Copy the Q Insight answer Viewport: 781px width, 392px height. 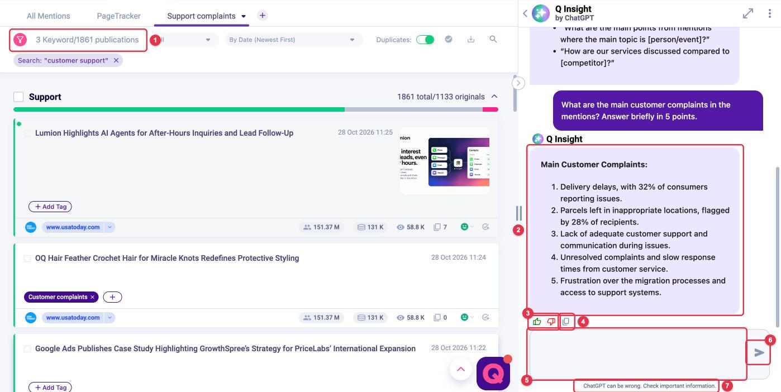tap(566, 322)
